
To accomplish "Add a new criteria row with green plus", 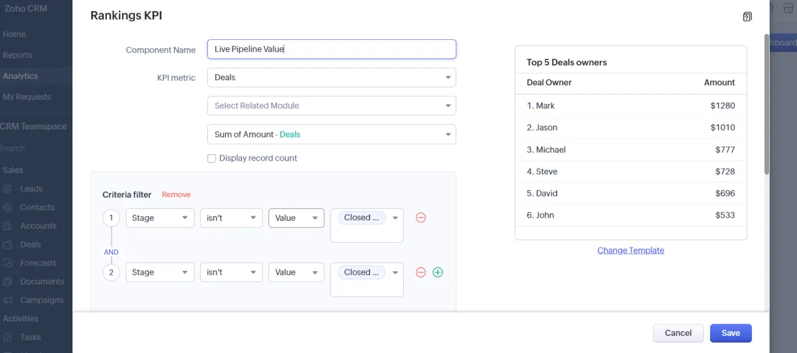I will (x=438, y=272).
